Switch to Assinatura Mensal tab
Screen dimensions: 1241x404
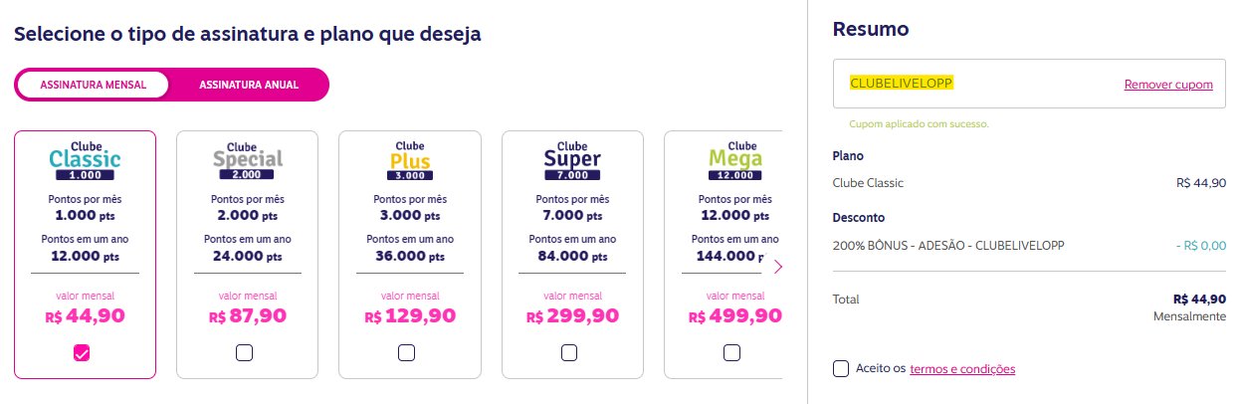point(94,86)
